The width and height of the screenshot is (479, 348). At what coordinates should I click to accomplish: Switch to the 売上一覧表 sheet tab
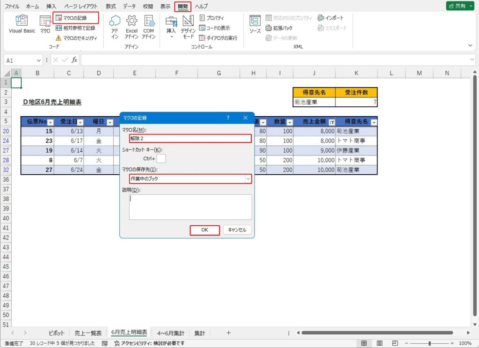click(88, 333)
